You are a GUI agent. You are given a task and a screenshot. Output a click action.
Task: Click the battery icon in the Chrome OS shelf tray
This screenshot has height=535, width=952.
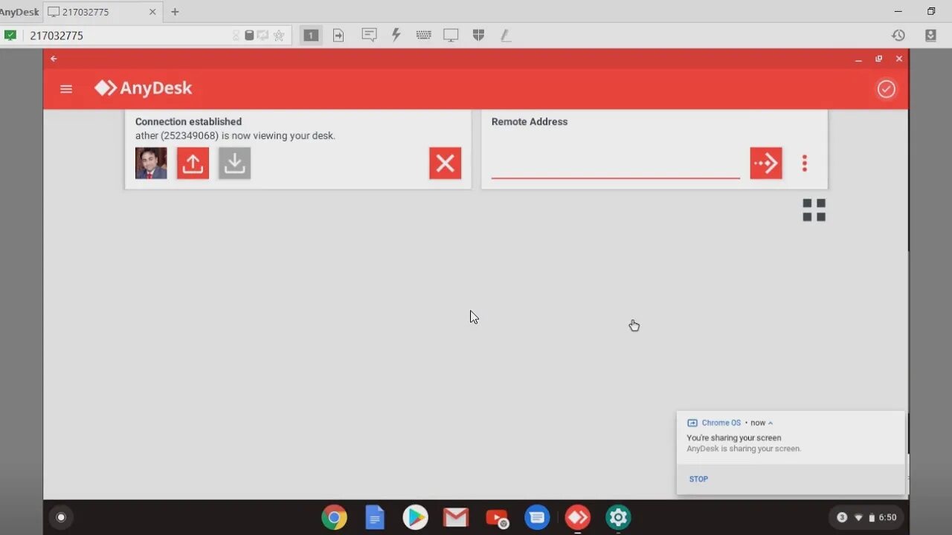[872, 517]
